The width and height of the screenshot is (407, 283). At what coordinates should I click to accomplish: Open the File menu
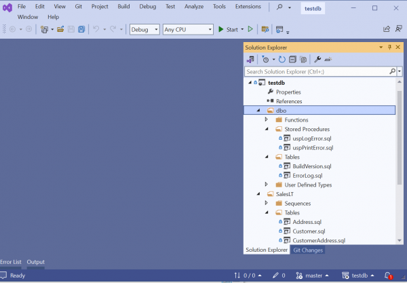pyautogui.click(x=22, y=7)
